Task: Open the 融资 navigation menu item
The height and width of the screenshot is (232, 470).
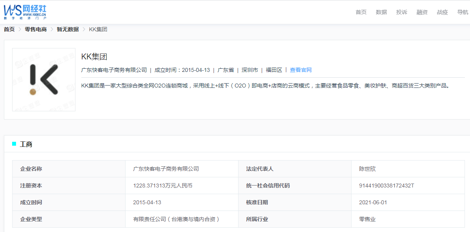Action: (x=422, y=12)
